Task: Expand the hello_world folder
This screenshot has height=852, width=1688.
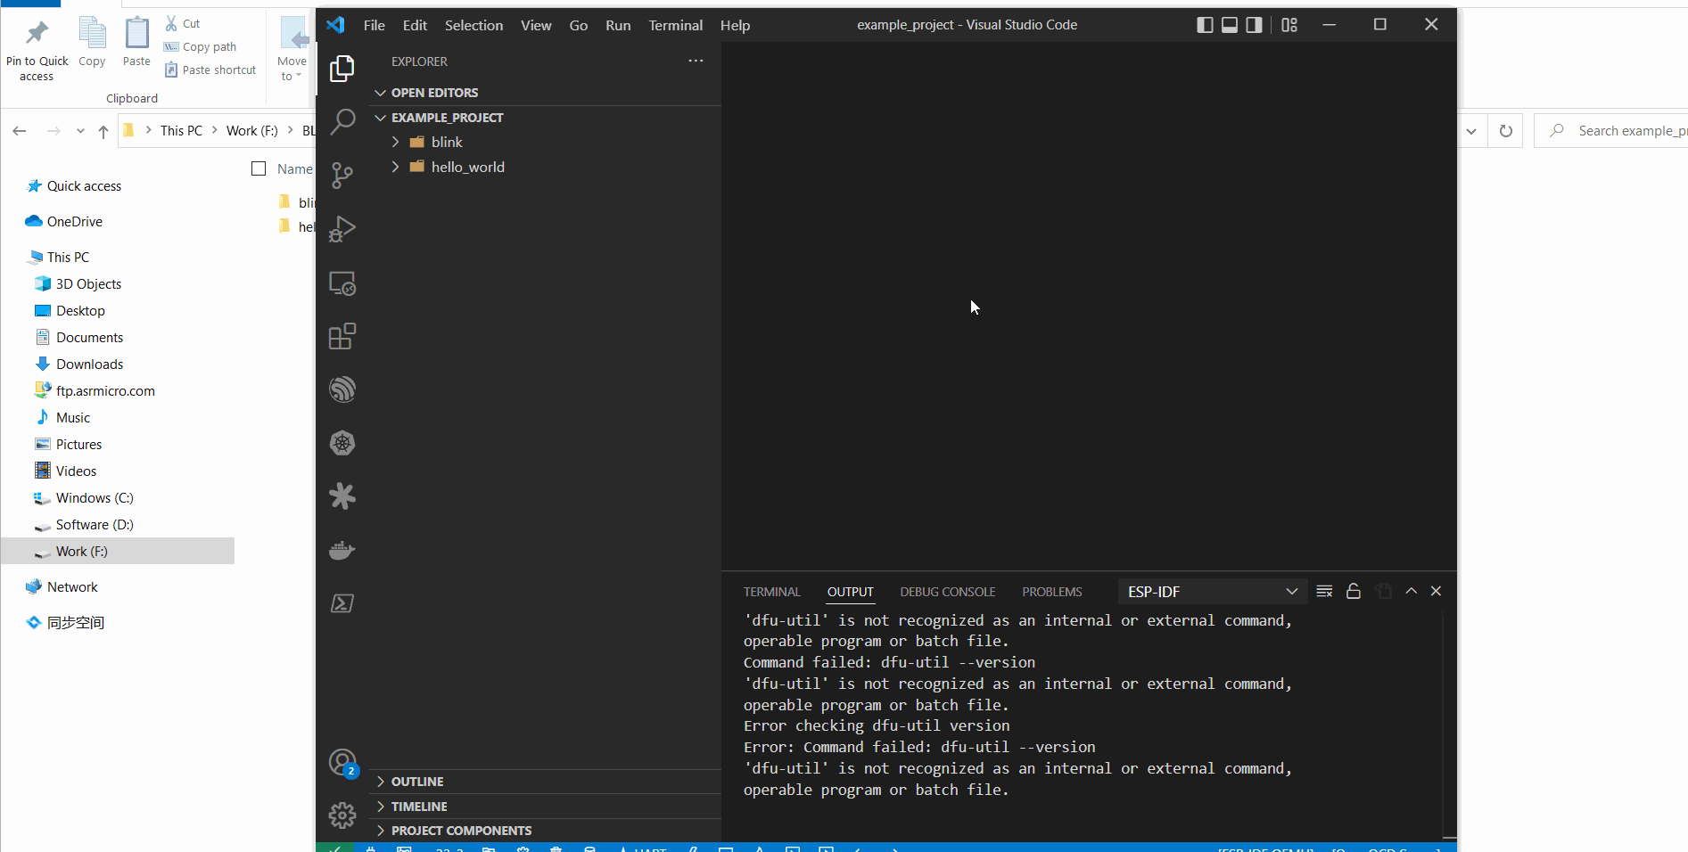Action: [396, 167]
